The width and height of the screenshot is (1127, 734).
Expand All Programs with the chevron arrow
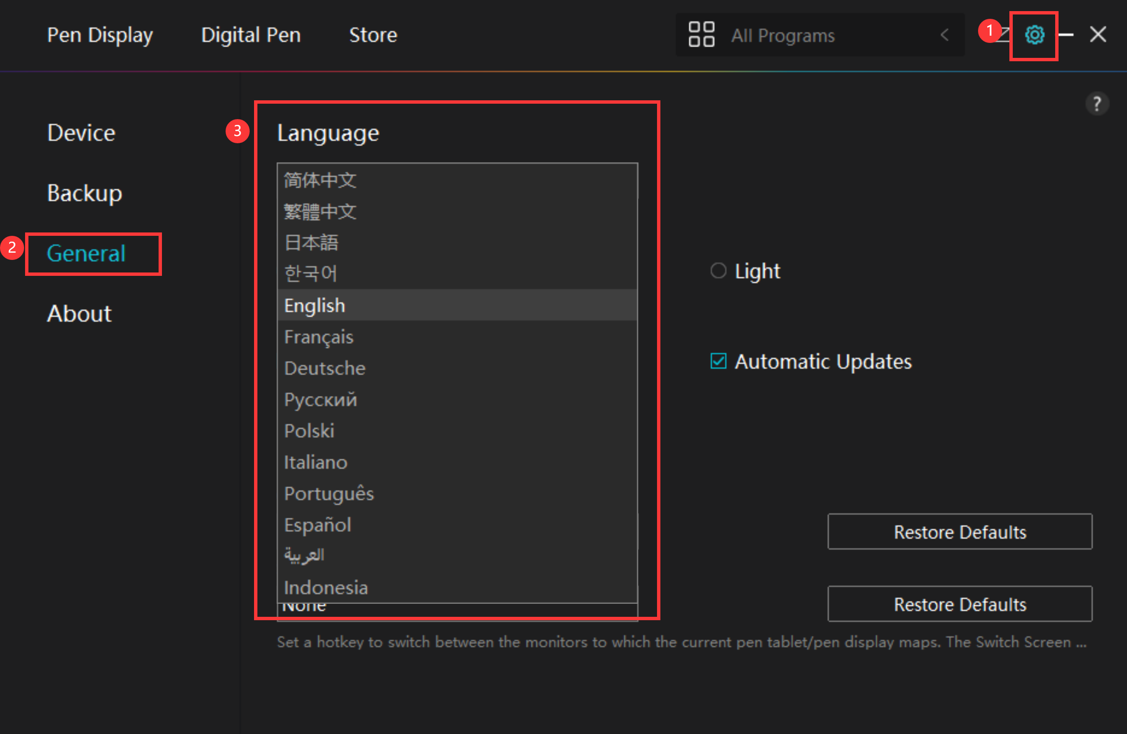pyautogui.click(x=944, y=35)
